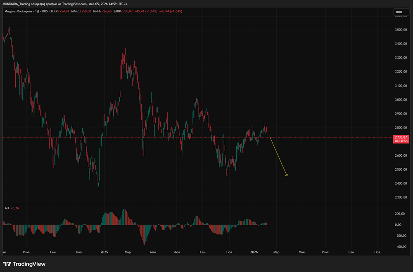This screenshot has height=272, width=413.
Task: Click the 2 400,00 price axis label
Action: 401,184
